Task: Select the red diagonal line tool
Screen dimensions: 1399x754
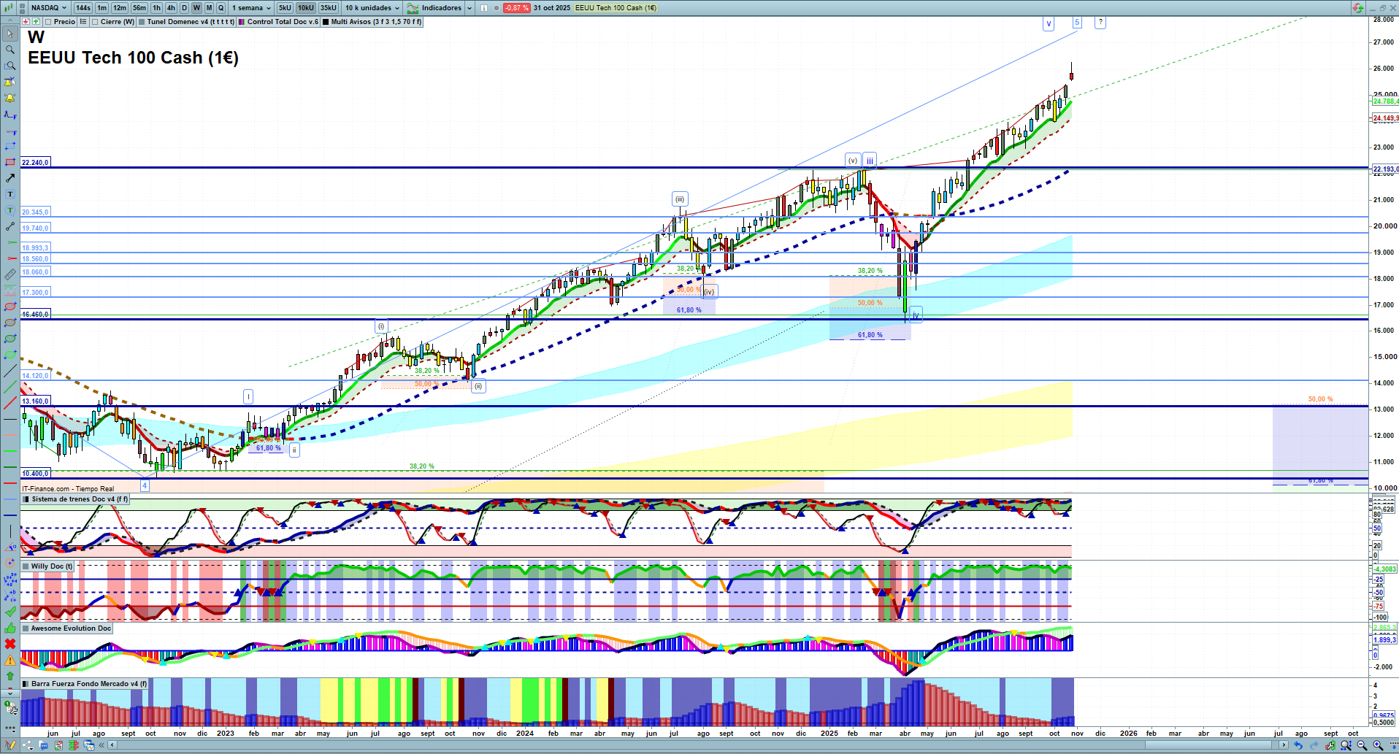Action: 10,403
